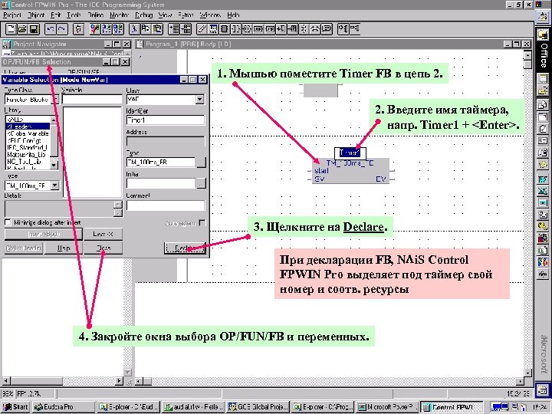552x414 pixels.
Task: Click the Office shortcut bar top icon
Action: pyautogui.click(x=542, y=16)
